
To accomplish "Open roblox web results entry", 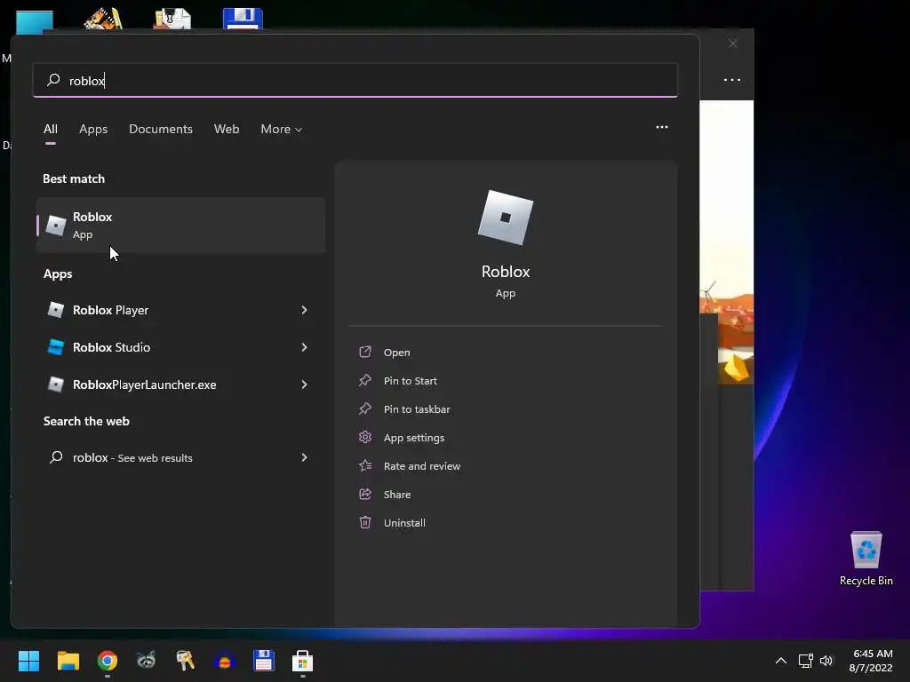I will [180, 457].
